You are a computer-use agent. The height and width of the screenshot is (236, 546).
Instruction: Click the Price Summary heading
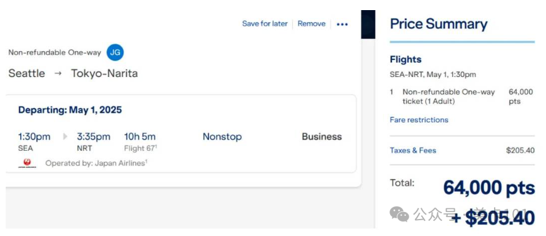point(438,24)
